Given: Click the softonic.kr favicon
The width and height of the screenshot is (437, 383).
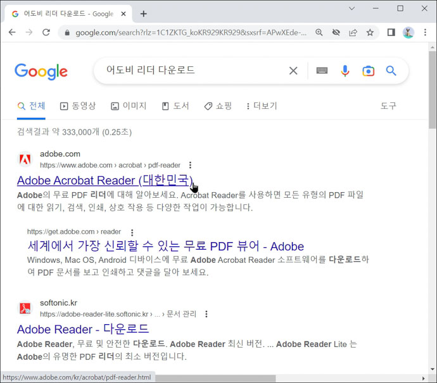Looking at the screenshot, I should 25,308.
